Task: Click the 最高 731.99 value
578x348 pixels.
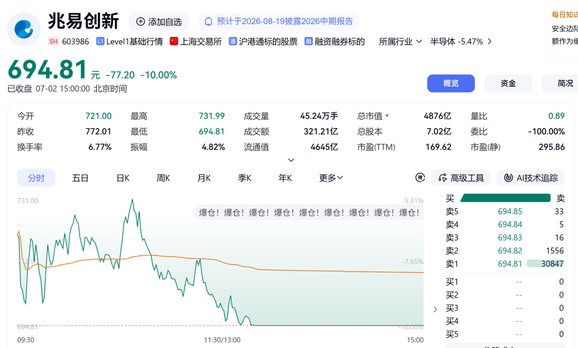Action: click(211, 116)
